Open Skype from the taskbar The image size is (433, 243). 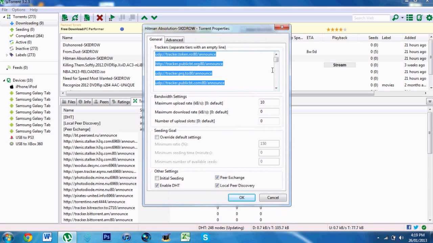click(205, 238)
